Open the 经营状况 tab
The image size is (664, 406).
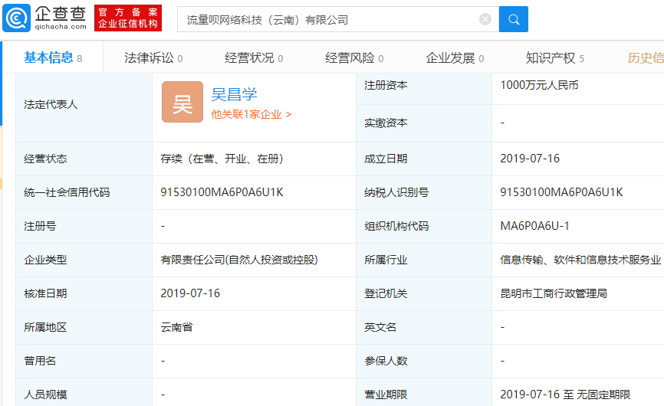click(x=254, y=58)
